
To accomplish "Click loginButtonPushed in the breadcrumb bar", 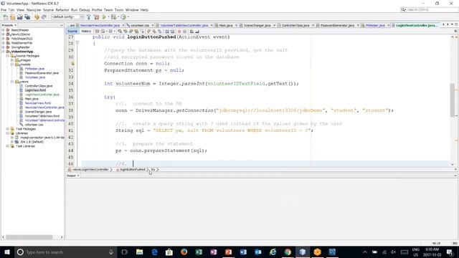I will click(133, 170).
